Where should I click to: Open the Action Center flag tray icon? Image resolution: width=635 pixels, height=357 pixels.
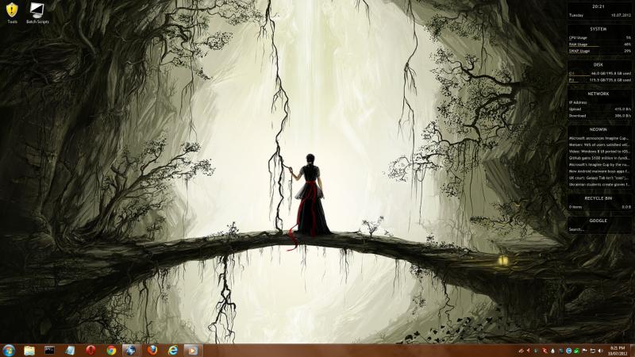point(584,351)
